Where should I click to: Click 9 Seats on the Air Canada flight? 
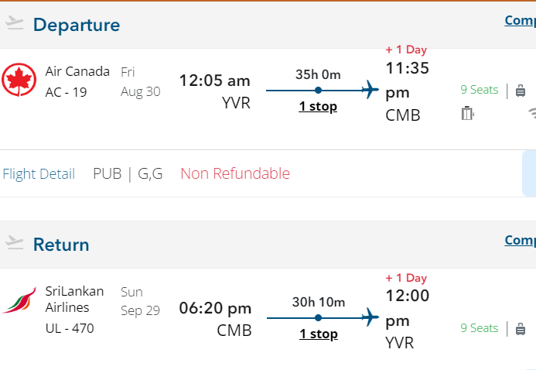click(x=479, y=90)
